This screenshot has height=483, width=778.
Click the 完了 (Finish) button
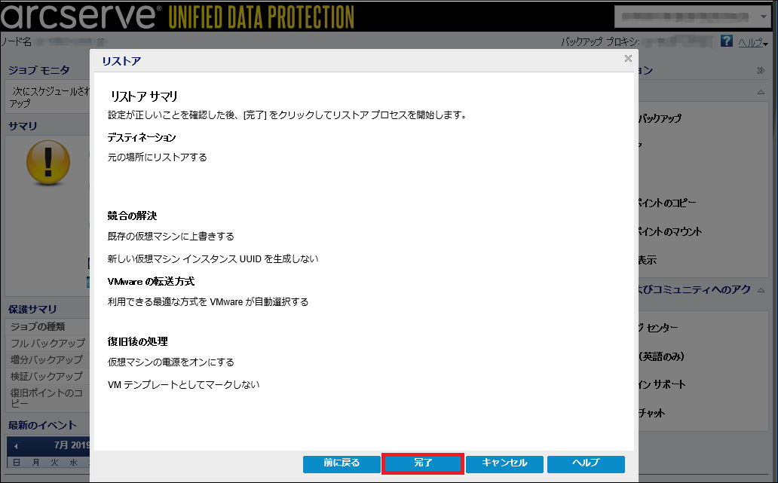coord(423,463)
